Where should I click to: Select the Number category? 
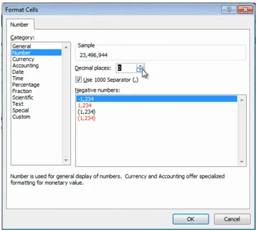[x=36, y=53]
